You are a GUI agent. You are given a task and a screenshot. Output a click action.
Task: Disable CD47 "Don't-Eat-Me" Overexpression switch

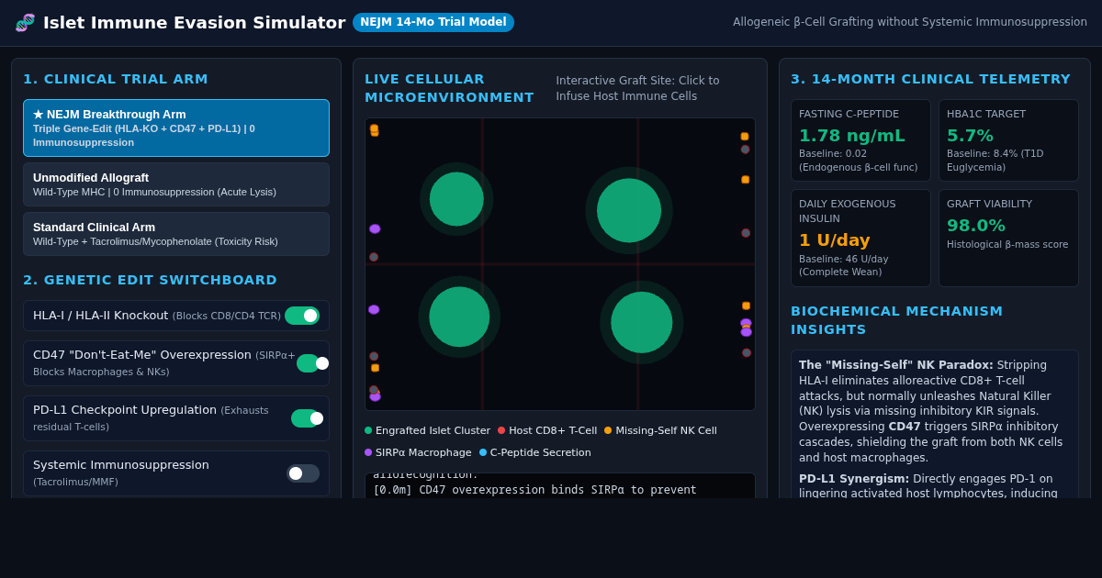coord(311,363)
